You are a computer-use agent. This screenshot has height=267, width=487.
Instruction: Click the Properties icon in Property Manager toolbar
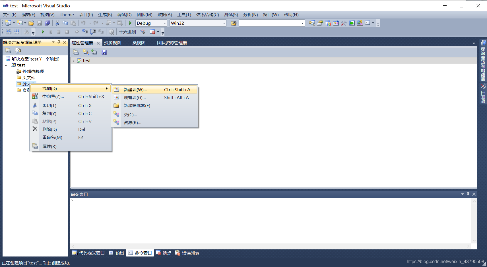click(76, 52)
